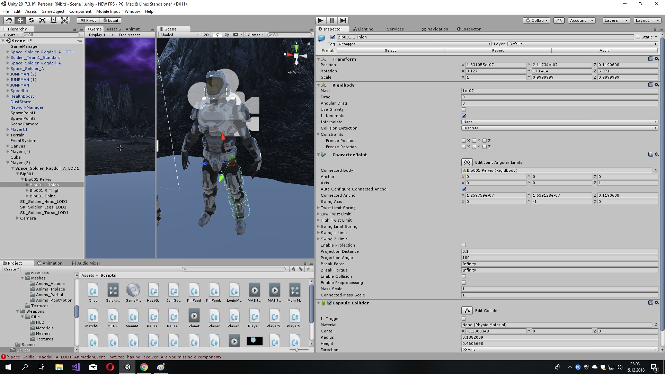Click Edit Joint Angular Limits icon
The height and width of the screenshot is (374, 665).
click(x=467, y=162)
